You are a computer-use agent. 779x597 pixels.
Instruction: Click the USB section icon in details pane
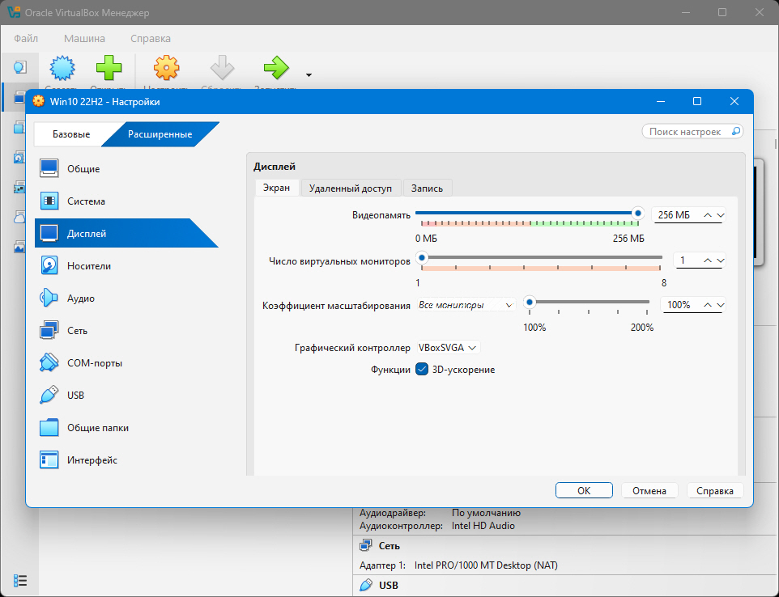pos(366,585)
